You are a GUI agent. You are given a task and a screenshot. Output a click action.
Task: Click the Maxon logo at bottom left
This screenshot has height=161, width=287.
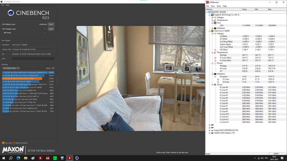pyautogui.click(x=13, y=150)
